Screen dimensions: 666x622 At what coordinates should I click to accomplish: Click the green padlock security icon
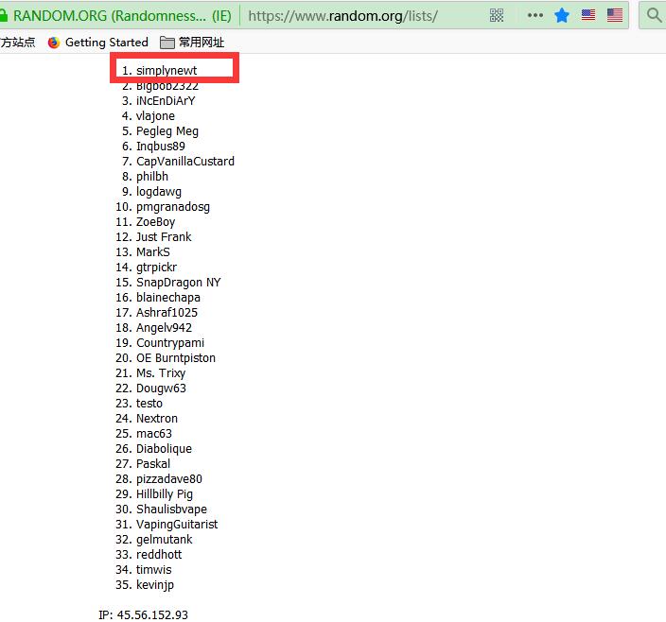click(x=4, y=15)
